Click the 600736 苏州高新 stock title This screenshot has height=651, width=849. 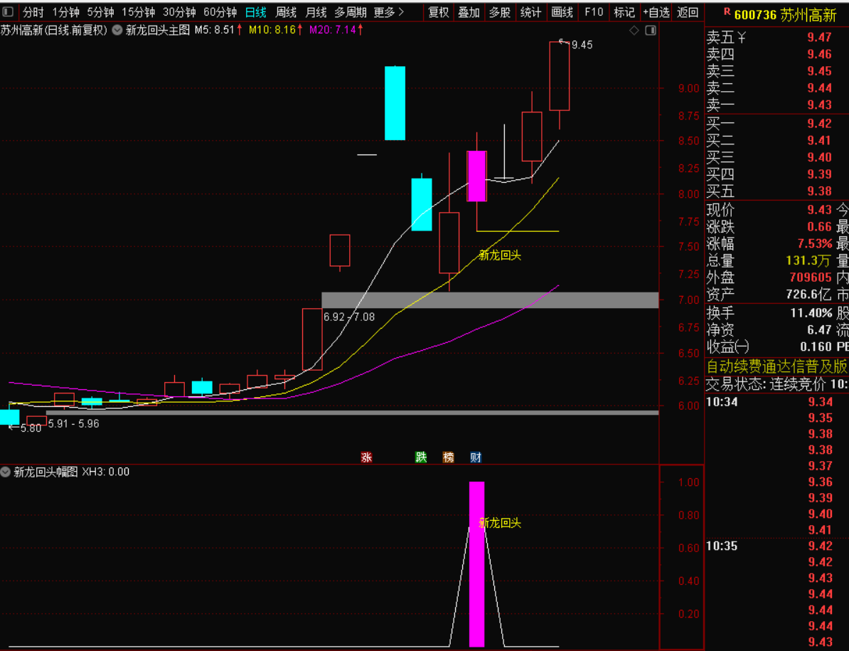click(785, 15)
